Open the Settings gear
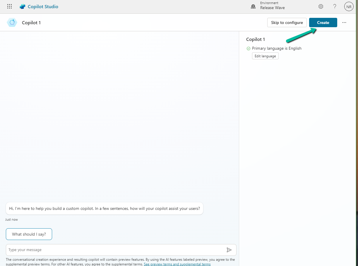The image size is (358, 266). [x=321, y=6]
